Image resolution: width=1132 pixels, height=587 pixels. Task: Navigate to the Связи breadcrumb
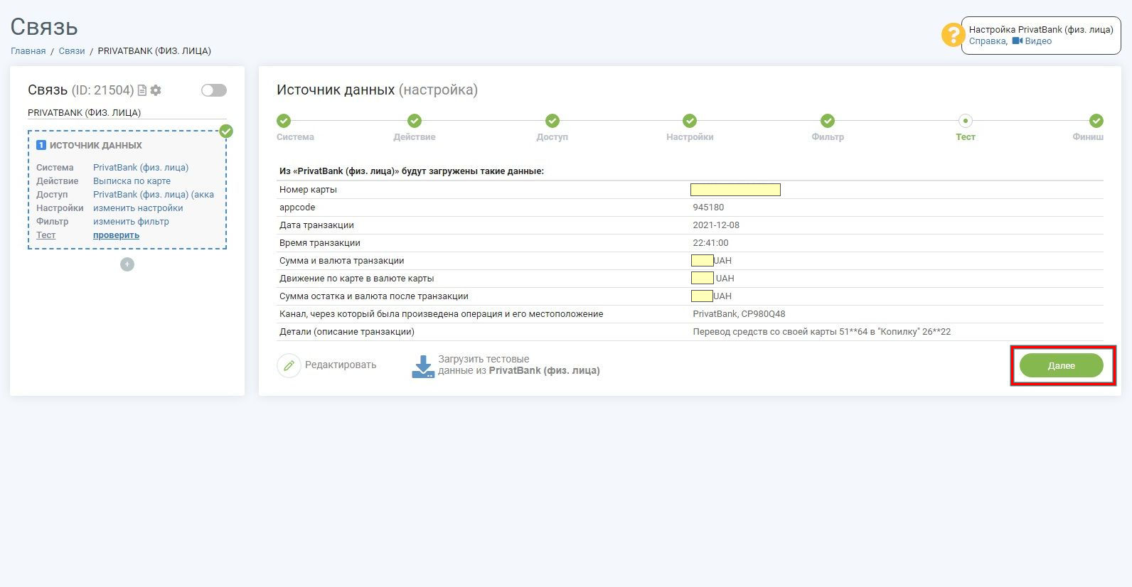[x=72, y=51]
